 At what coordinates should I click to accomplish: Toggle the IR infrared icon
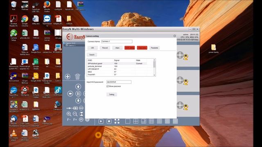tap(81, 120)
